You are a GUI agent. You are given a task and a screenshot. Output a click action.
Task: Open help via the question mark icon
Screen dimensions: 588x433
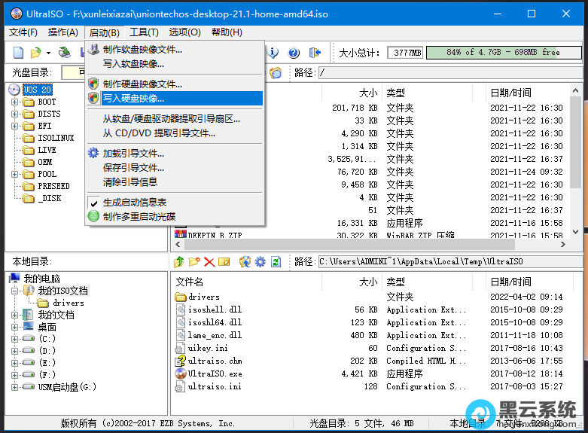tap(294, 53)
